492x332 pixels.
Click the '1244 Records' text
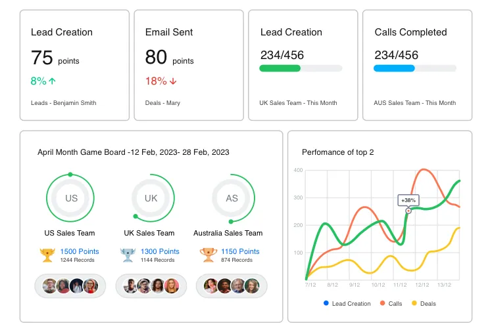(77, 260)
